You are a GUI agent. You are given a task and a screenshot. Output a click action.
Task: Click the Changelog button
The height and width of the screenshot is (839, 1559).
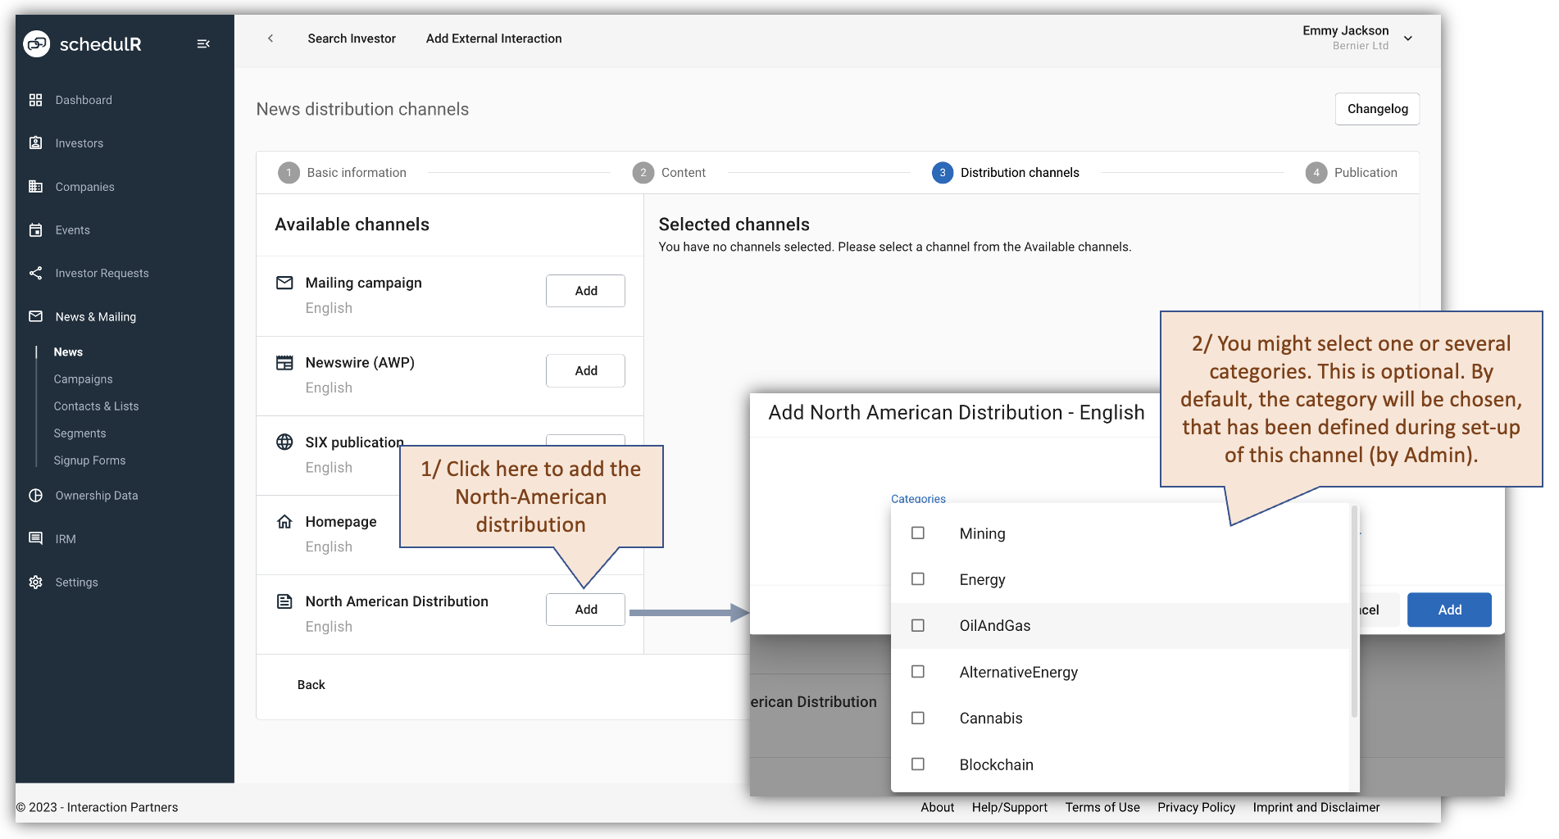coord(1376,108)
